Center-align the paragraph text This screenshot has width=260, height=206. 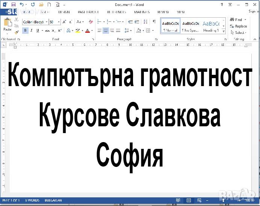(106, 31)
